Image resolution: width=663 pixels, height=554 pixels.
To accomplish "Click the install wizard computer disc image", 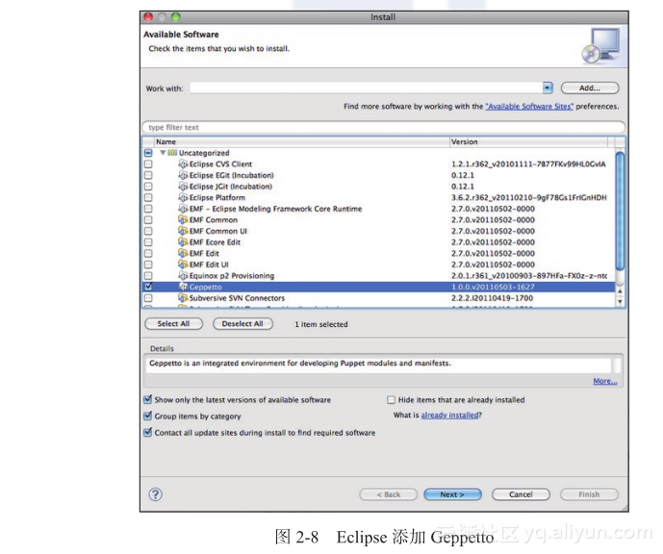I will point(600,45).
